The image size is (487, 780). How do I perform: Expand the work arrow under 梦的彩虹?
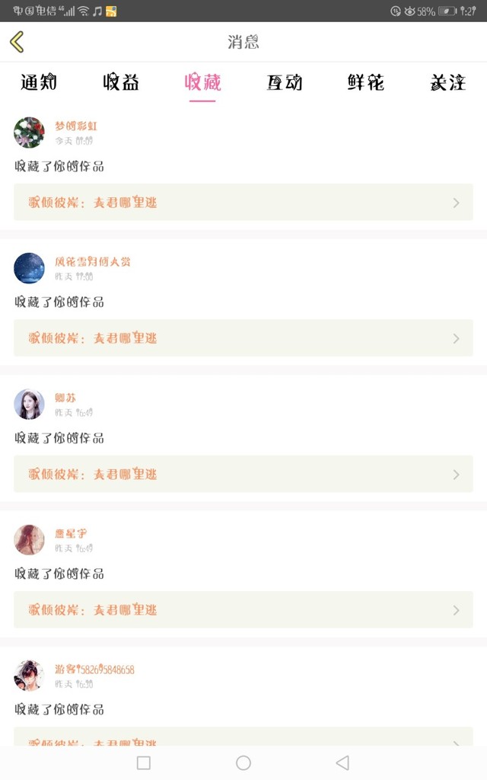pyautogui.click(x=456, y=203)
